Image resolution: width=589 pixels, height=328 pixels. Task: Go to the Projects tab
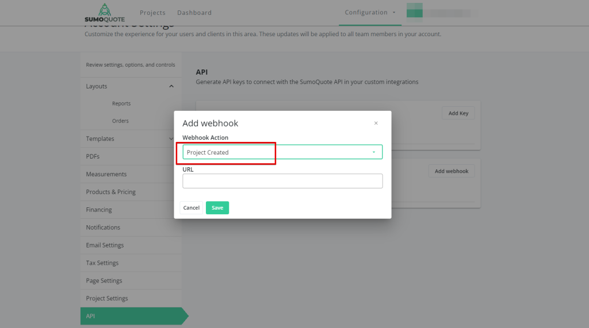tap(152, 13)
